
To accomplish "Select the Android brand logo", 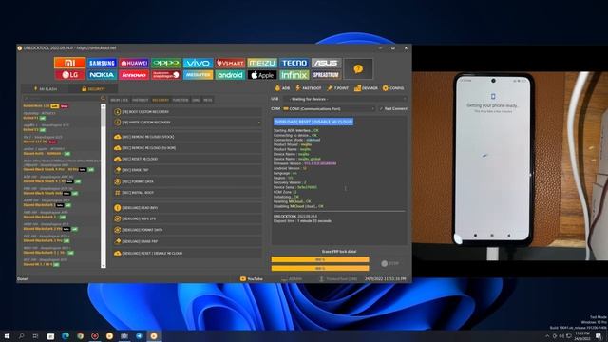I will [x=230, y=75].
